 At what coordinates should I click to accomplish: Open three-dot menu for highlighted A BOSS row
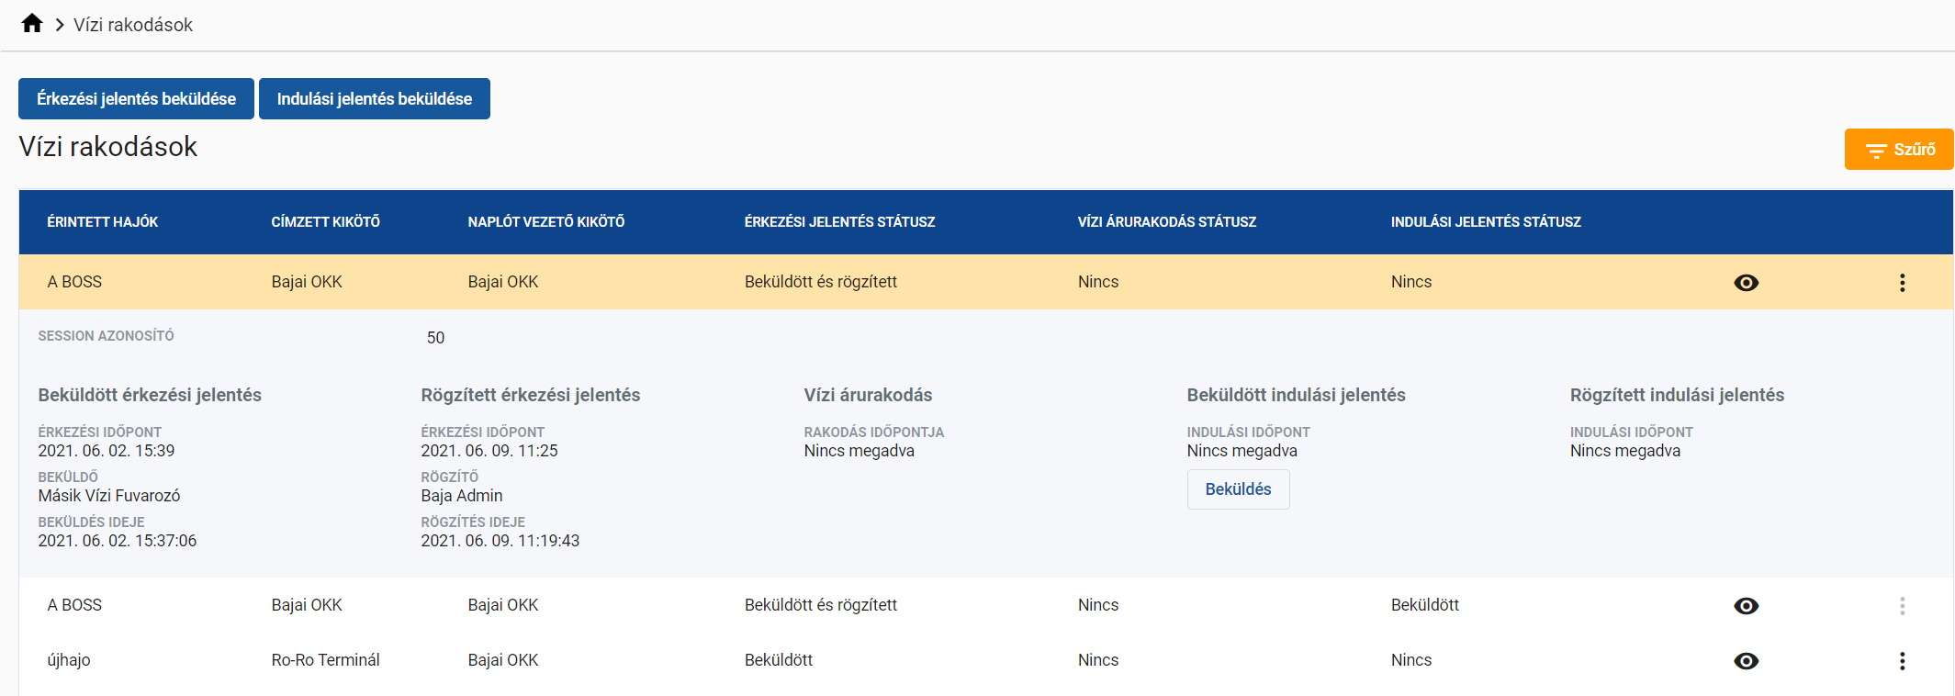tap(1902, 283)
